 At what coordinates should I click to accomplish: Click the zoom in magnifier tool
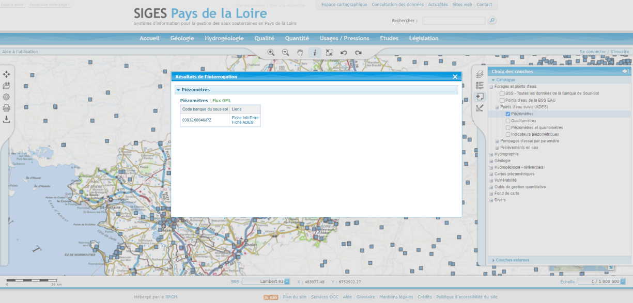pos(271,53)
